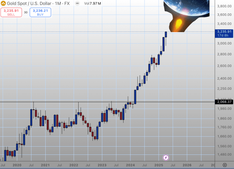The image size is (234, 169).
Task: Click the 2022 label on time axis
Action: 74,165
